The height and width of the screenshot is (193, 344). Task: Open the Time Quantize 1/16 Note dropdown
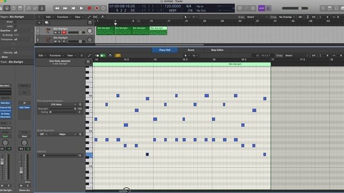coord(58,105)
